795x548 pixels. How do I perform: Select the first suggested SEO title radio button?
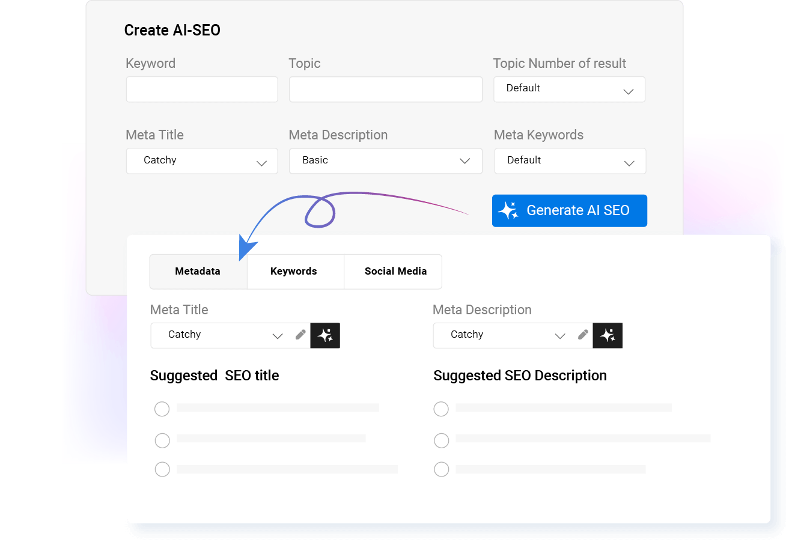(x=162, y=409)
